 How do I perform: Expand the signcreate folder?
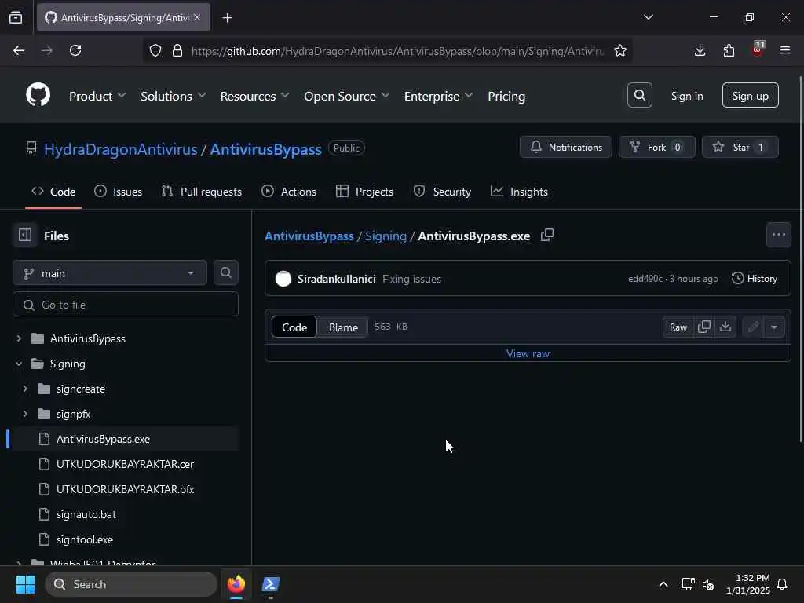point(25,389)
